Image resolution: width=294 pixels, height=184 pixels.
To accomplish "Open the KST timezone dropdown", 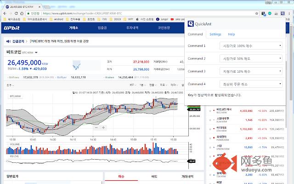I will coord(133,85).
